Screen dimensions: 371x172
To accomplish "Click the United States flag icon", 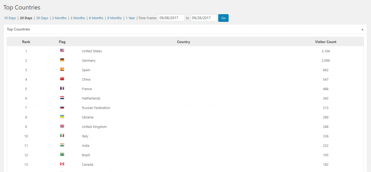I will (x=62, y=50).
